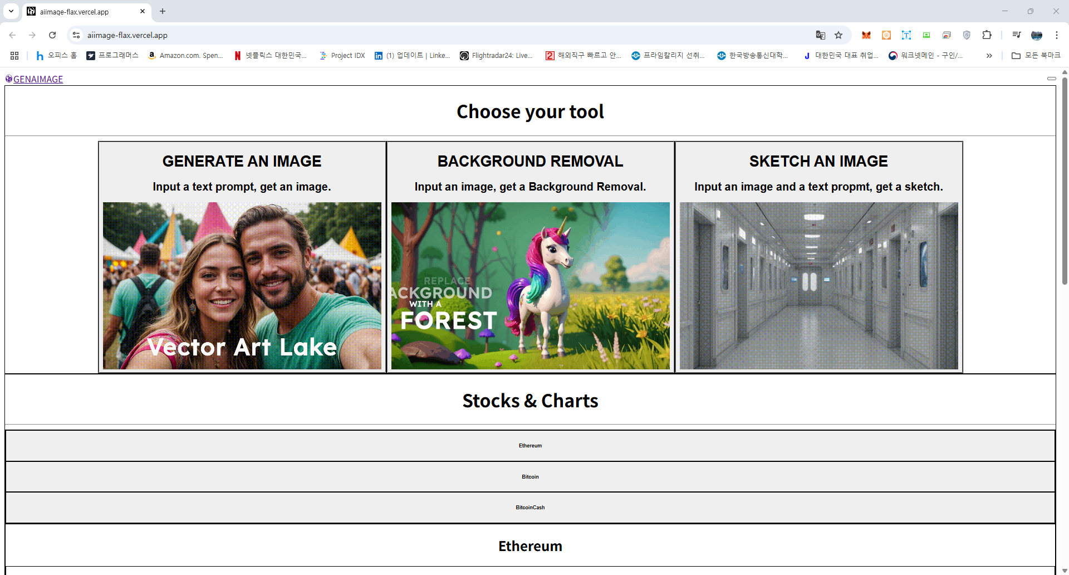Open the 대한민국 대표 취업 bookmark
This screenshot has height=575, width=1069.
(x=841, y=56)
